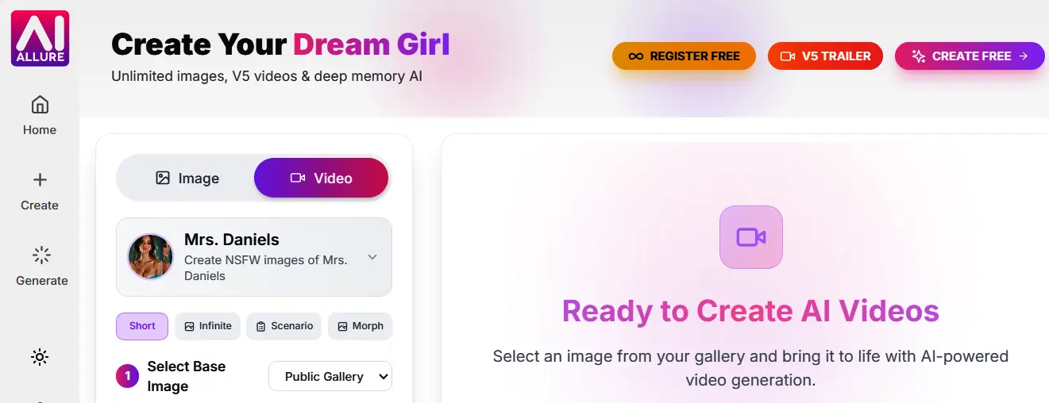Open the Mrs. Daniels character card
This screenshot has height=403, width=1049.
pyautogui.click(x=254, y=257)
